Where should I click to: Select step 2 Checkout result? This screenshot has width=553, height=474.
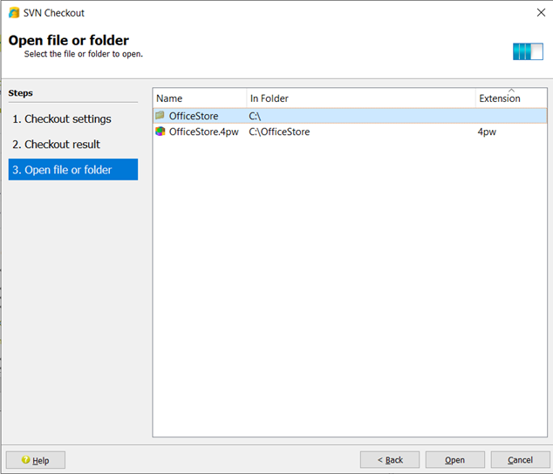click(73, 145)
